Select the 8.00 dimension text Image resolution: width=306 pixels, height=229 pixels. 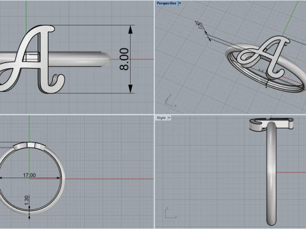124,59
